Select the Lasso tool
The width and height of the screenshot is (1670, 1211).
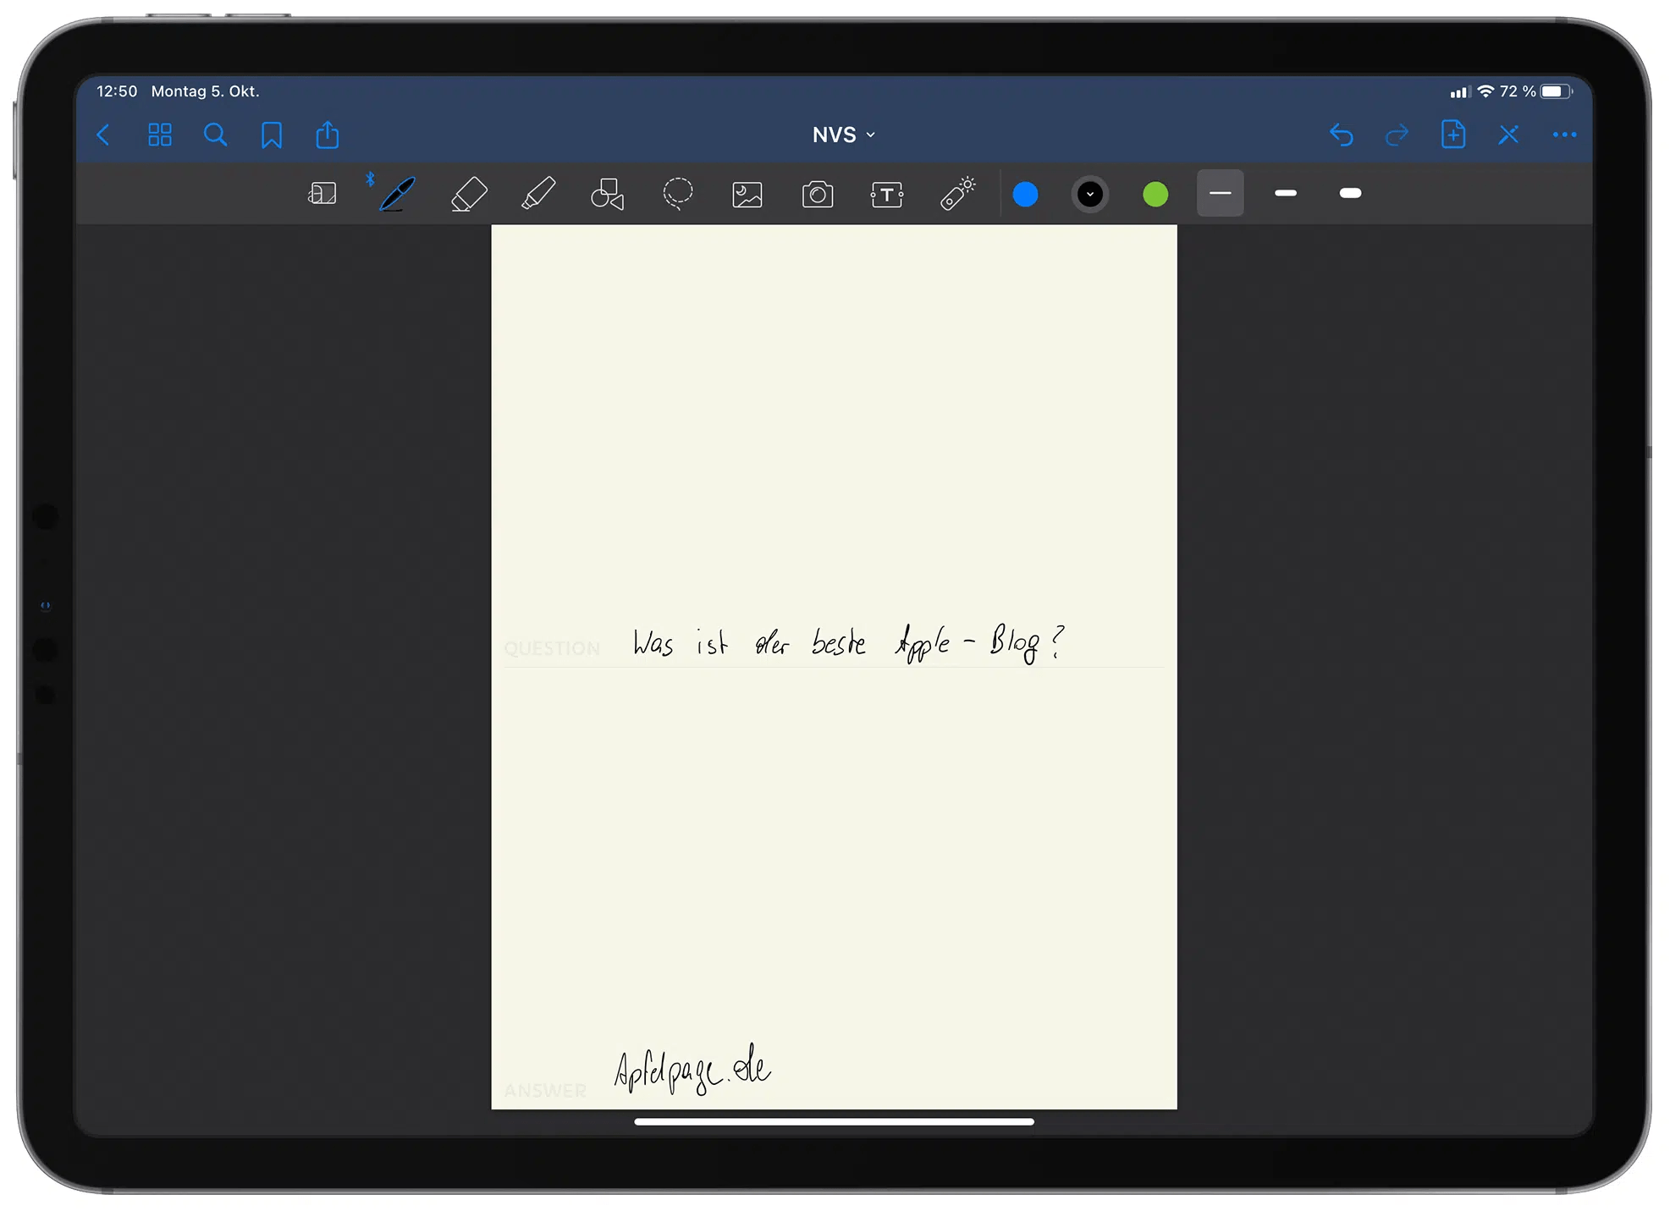point(677,194)
